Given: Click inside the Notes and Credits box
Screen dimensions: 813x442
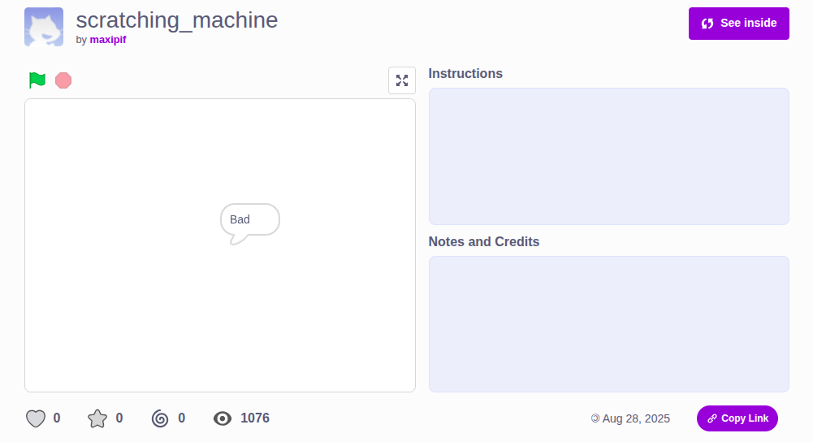Looking at the screenshot, I should point(608,323).
